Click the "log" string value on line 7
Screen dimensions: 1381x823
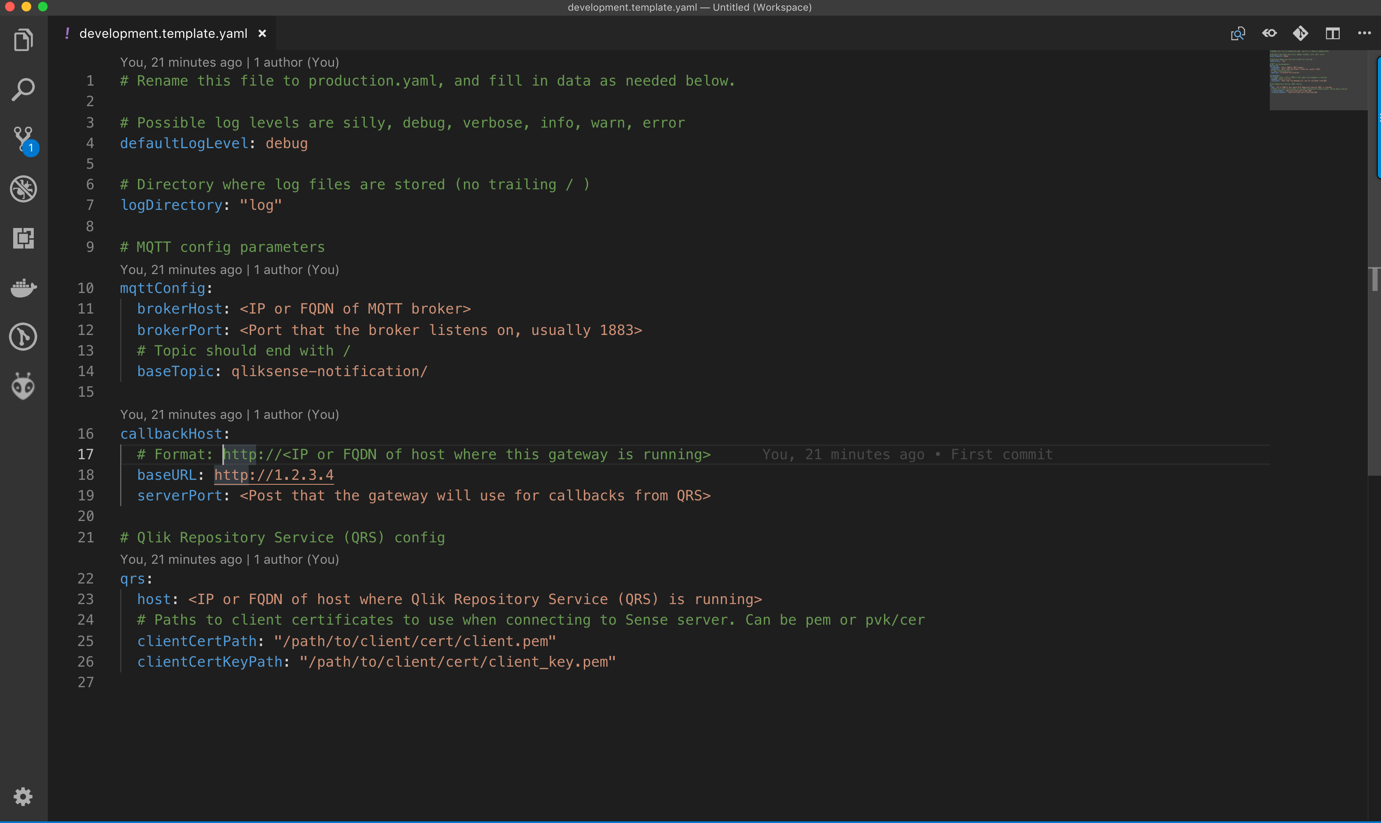(261, 205)
